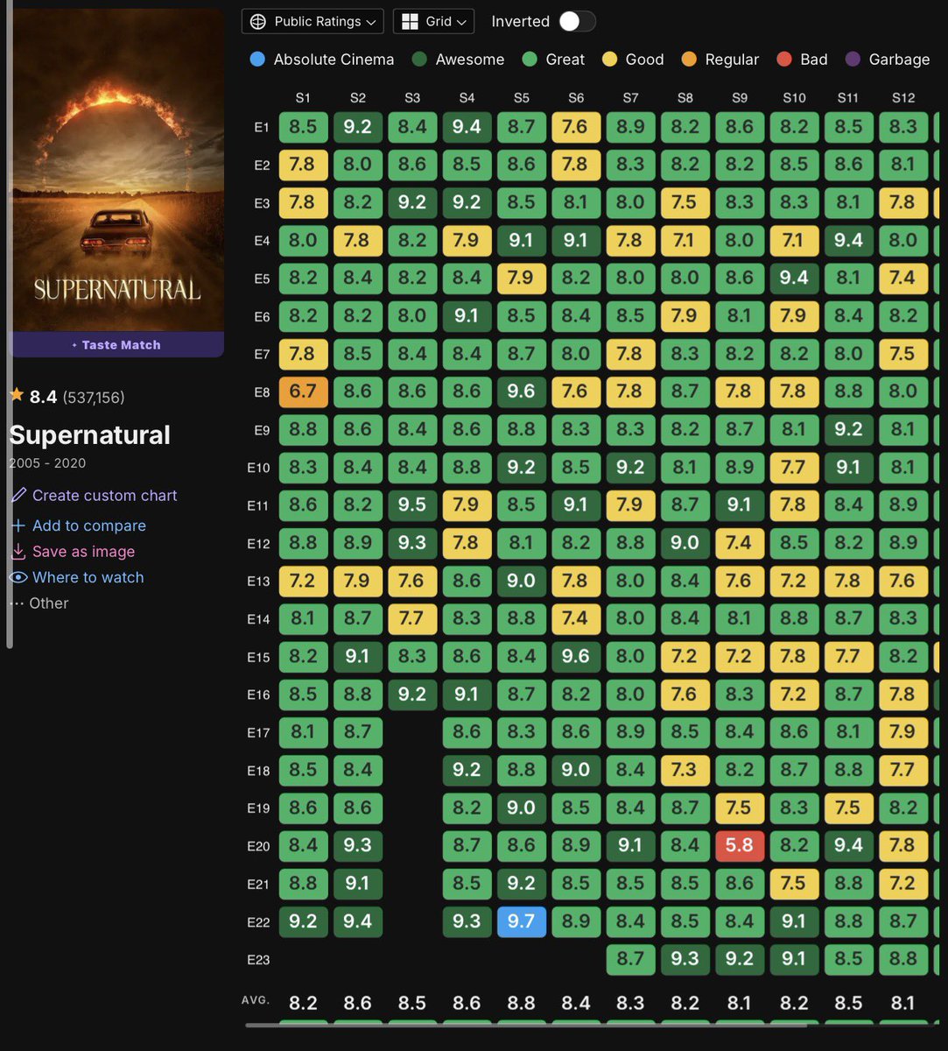Click the 7.4 cell in S12 E5
Image resolution: width=948 pixels, height=1051 pixels.
coord(902,279)
